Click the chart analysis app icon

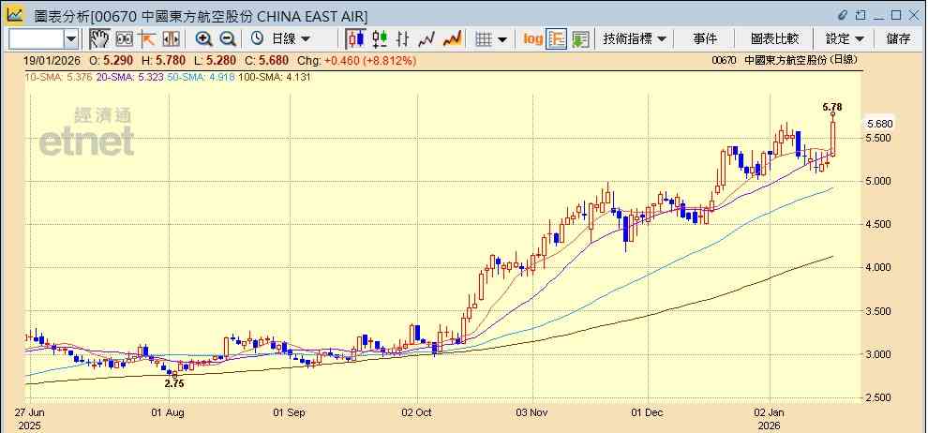[15, 15]
